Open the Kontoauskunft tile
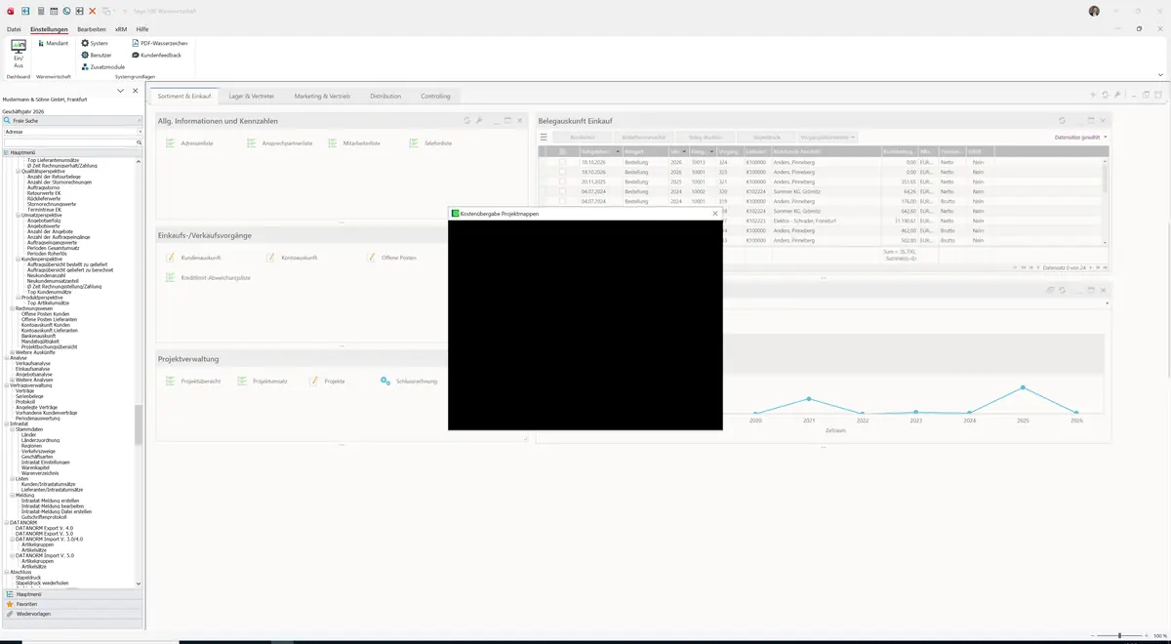1171x644 pixels. [x=292, y=257]
